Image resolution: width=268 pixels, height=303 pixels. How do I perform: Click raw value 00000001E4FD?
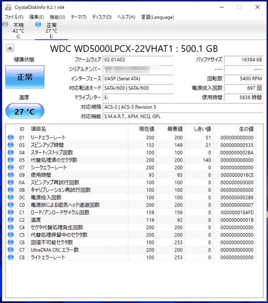click(237, 212)
